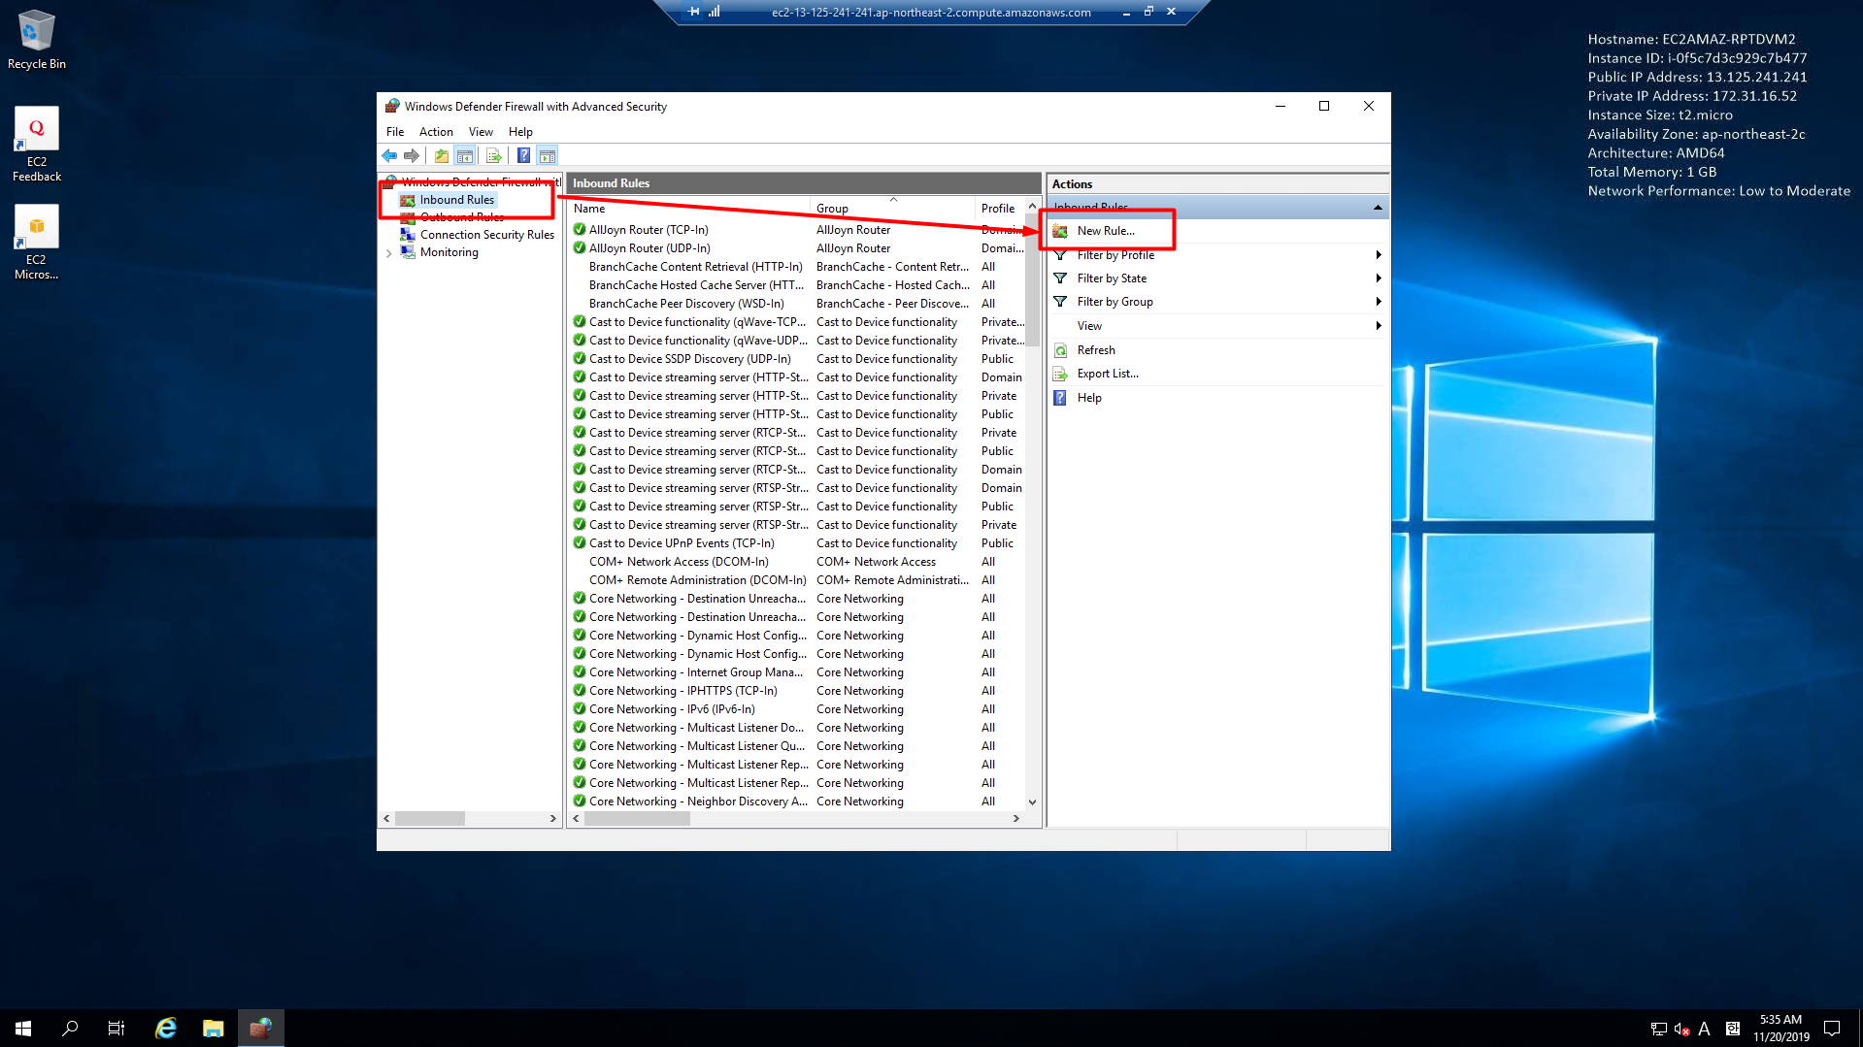Select Core Networking - IPHTTPS (TCP-In) rule
Image resolution: width=1863 pixels, height=1047 pixels.
pos(682,691)
